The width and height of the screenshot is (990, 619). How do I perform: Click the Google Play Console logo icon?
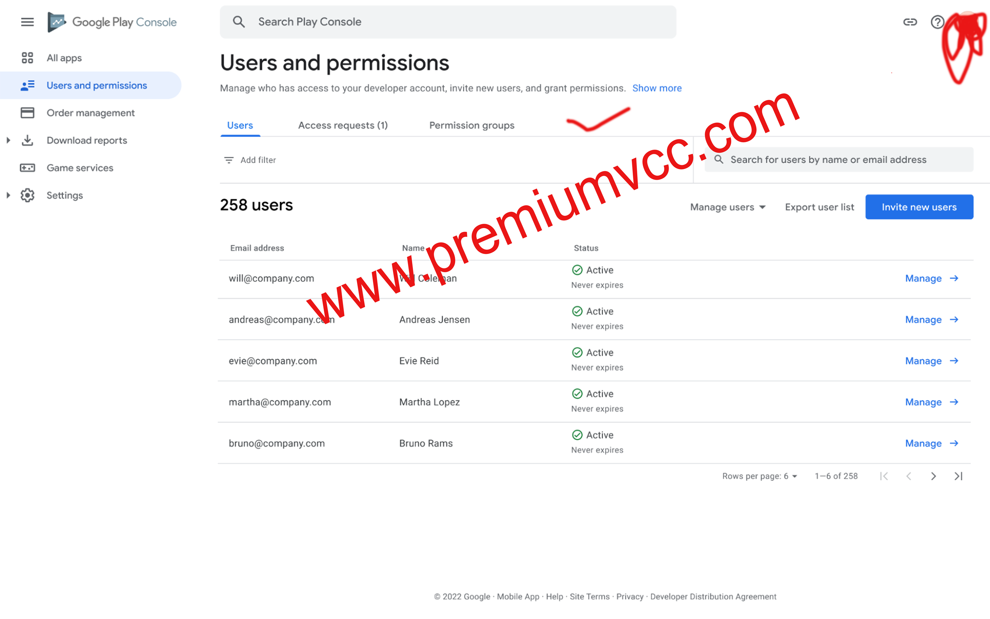click(56, 21)
